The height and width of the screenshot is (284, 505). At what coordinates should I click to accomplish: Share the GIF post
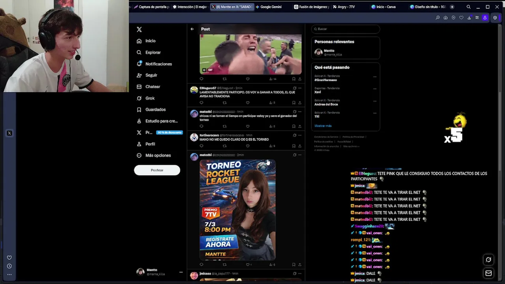pos(300,79)
